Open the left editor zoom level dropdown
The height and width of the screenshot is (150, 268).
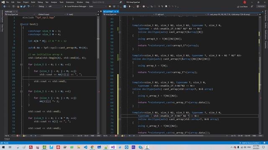8,136
